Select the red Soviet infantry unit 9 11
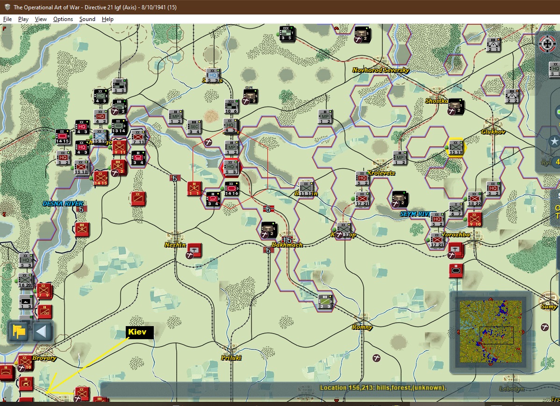Viewport: 560px width, 406px height. [x=120, y=148]
